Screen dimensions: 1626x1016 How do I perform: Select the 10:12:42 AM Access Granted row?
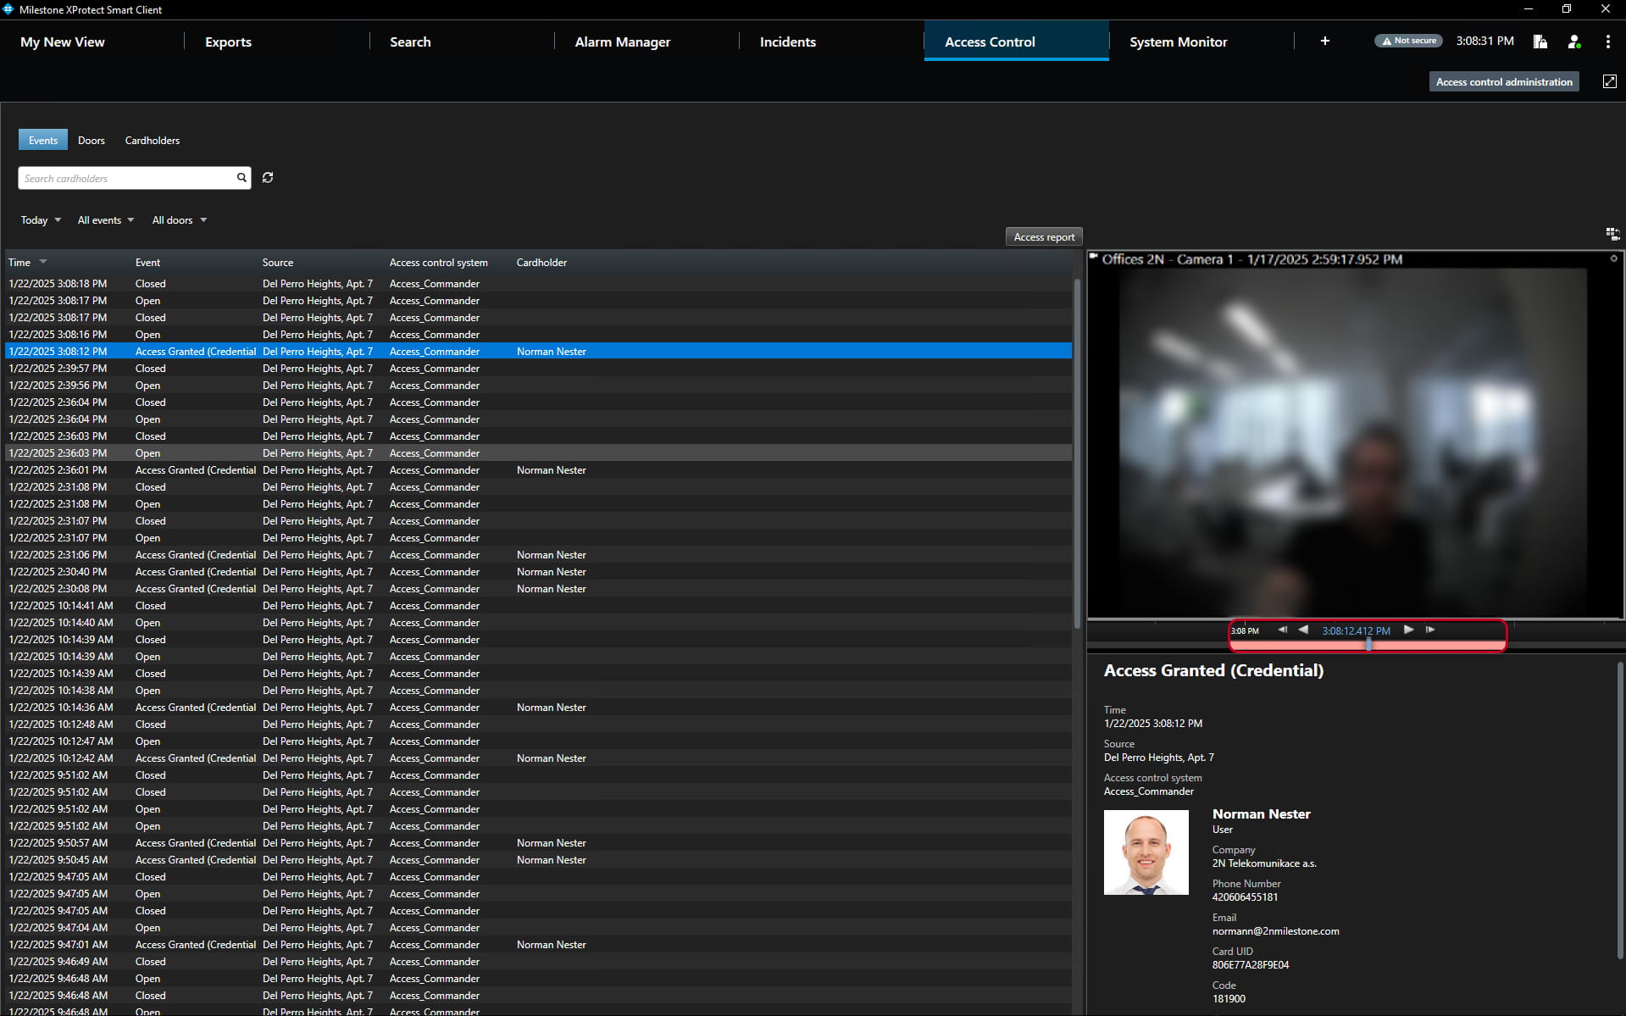pos(539,758)
